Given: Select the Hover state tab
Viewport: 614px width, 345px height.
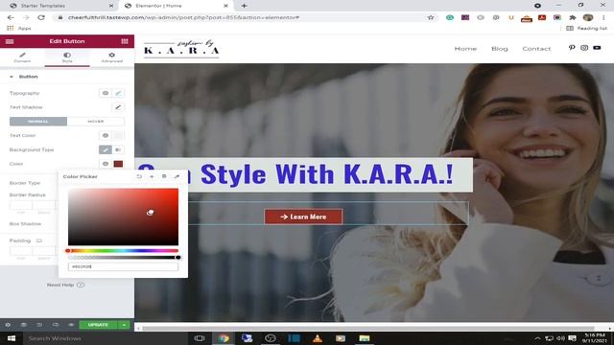Looking at the screenshot, I should tap(96, 122).
